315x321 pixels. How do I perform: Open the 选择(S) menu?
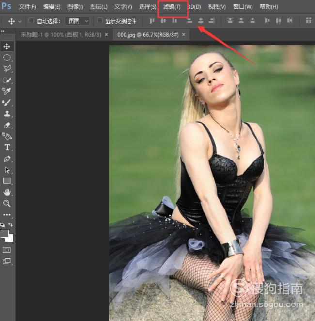147,7
